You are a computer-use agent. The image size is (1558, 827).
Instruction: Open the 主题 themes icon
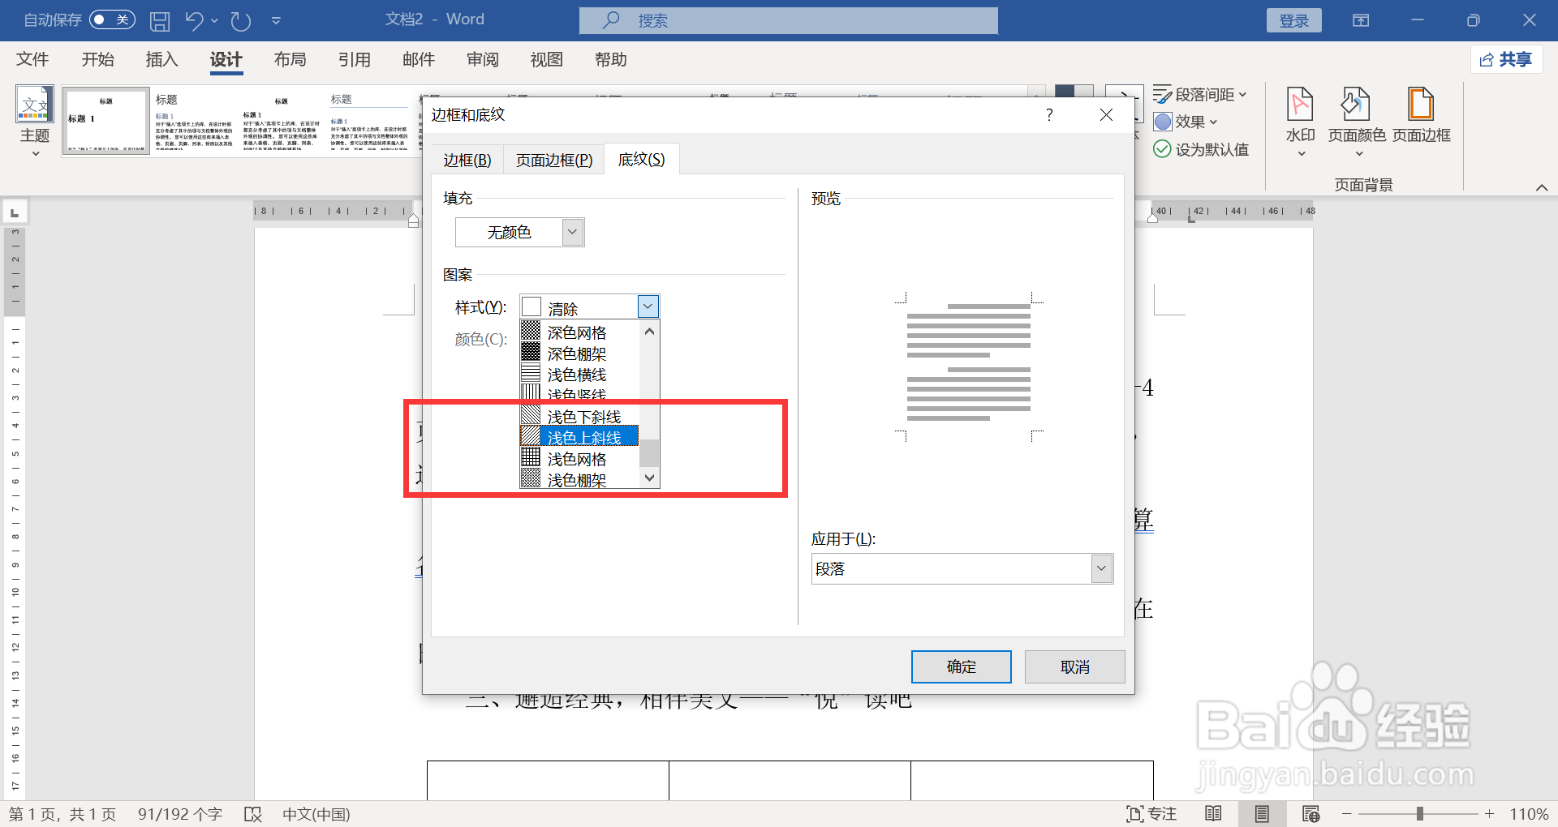pyautogui.click(x=35, y=120)
